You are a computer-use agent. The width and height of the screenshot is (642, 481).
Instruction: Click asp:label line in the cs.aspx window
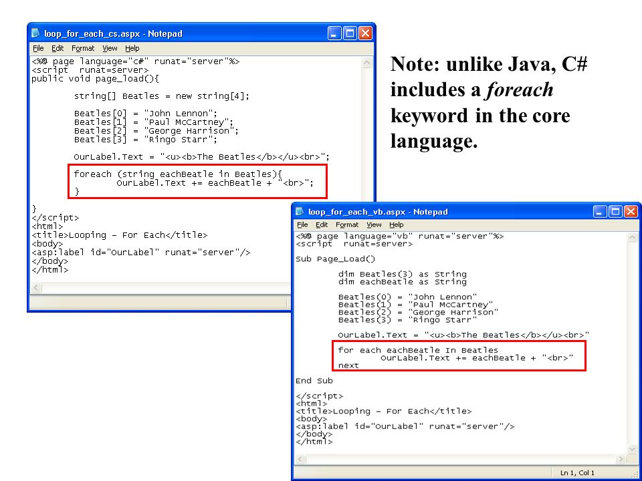141,253
